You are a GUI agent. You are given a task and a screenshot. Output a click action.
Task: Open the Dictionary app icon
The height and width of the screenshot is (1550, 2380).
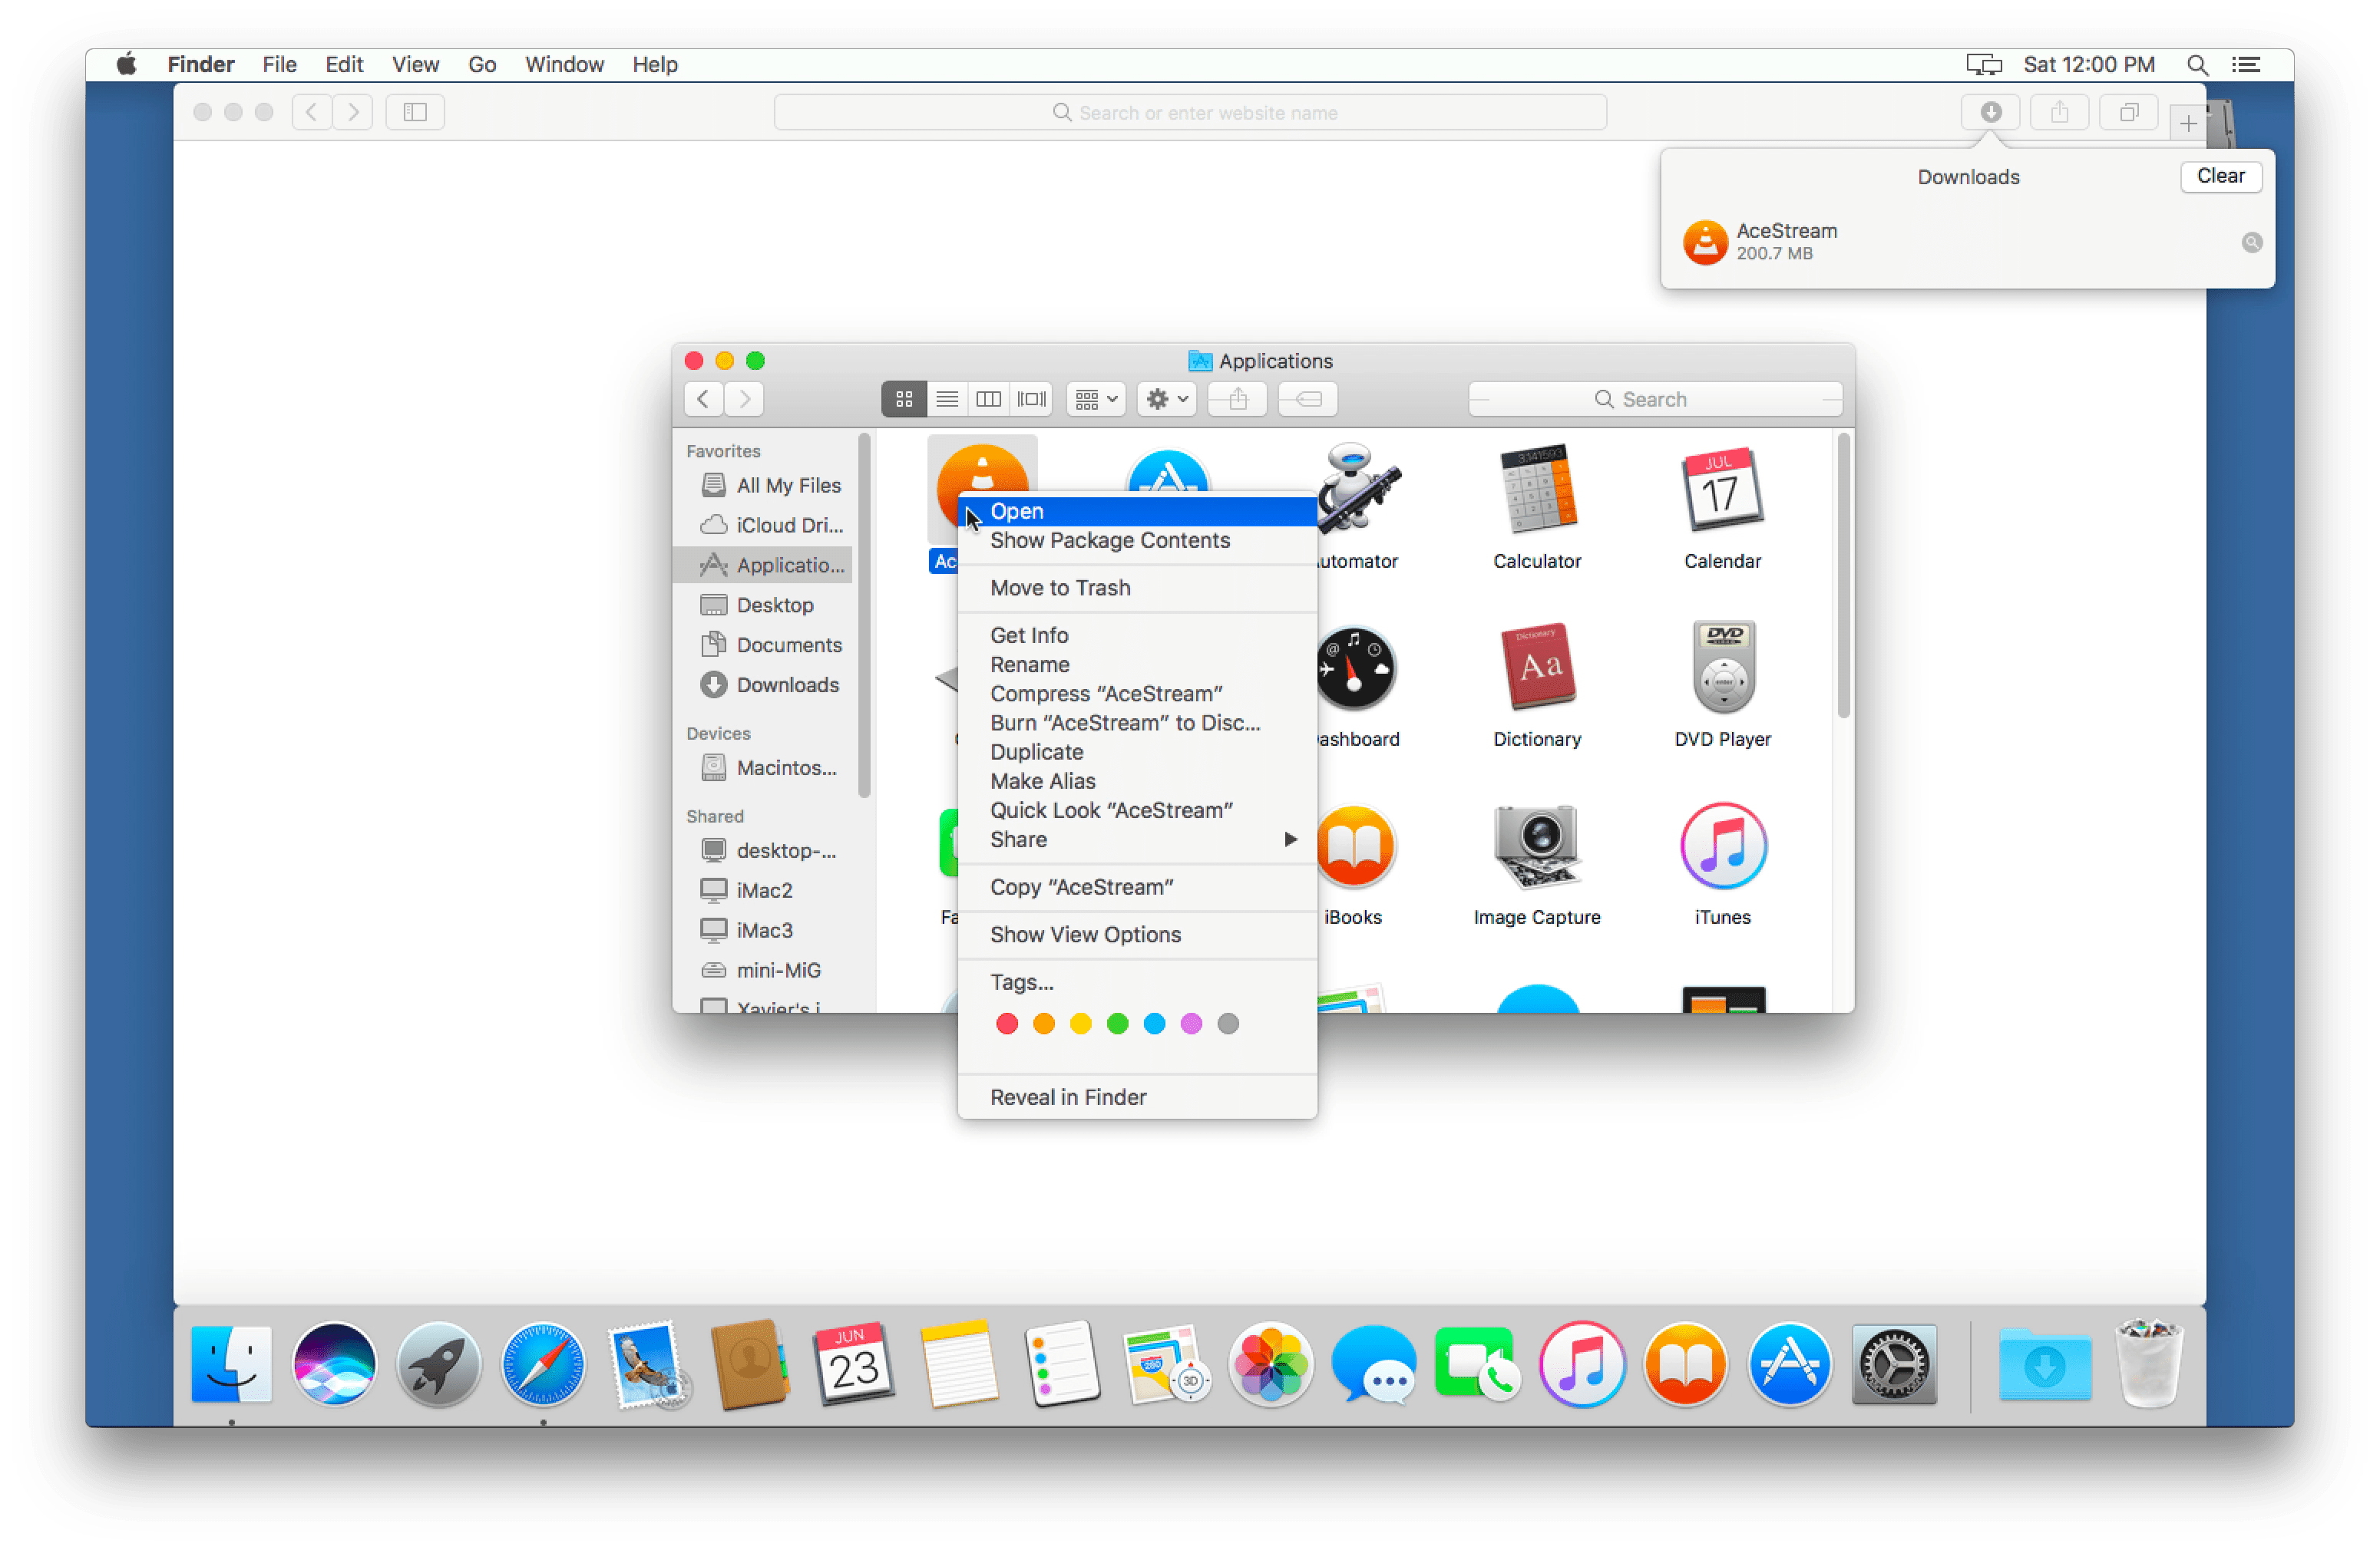(1537, 668)
